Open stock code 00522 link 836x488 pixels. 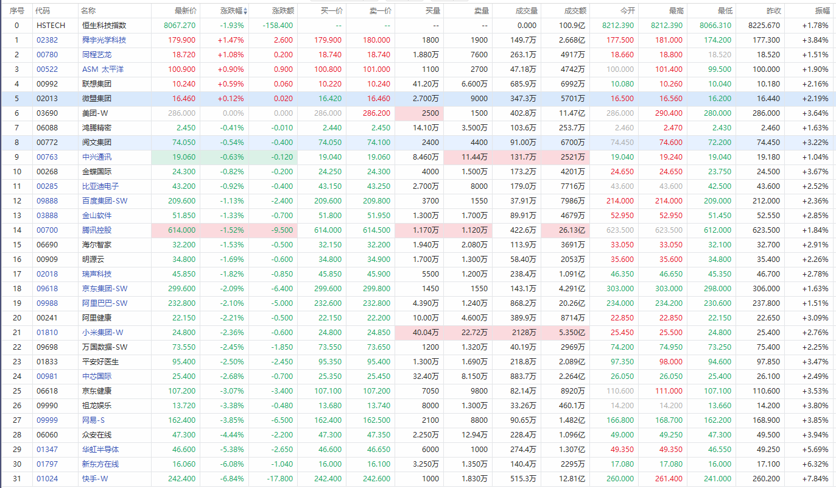[47, 69]
